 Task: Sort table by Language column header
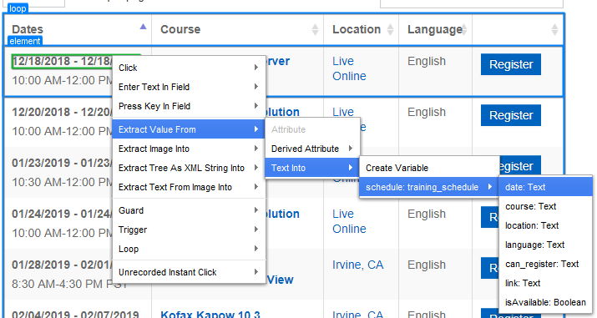435,29
